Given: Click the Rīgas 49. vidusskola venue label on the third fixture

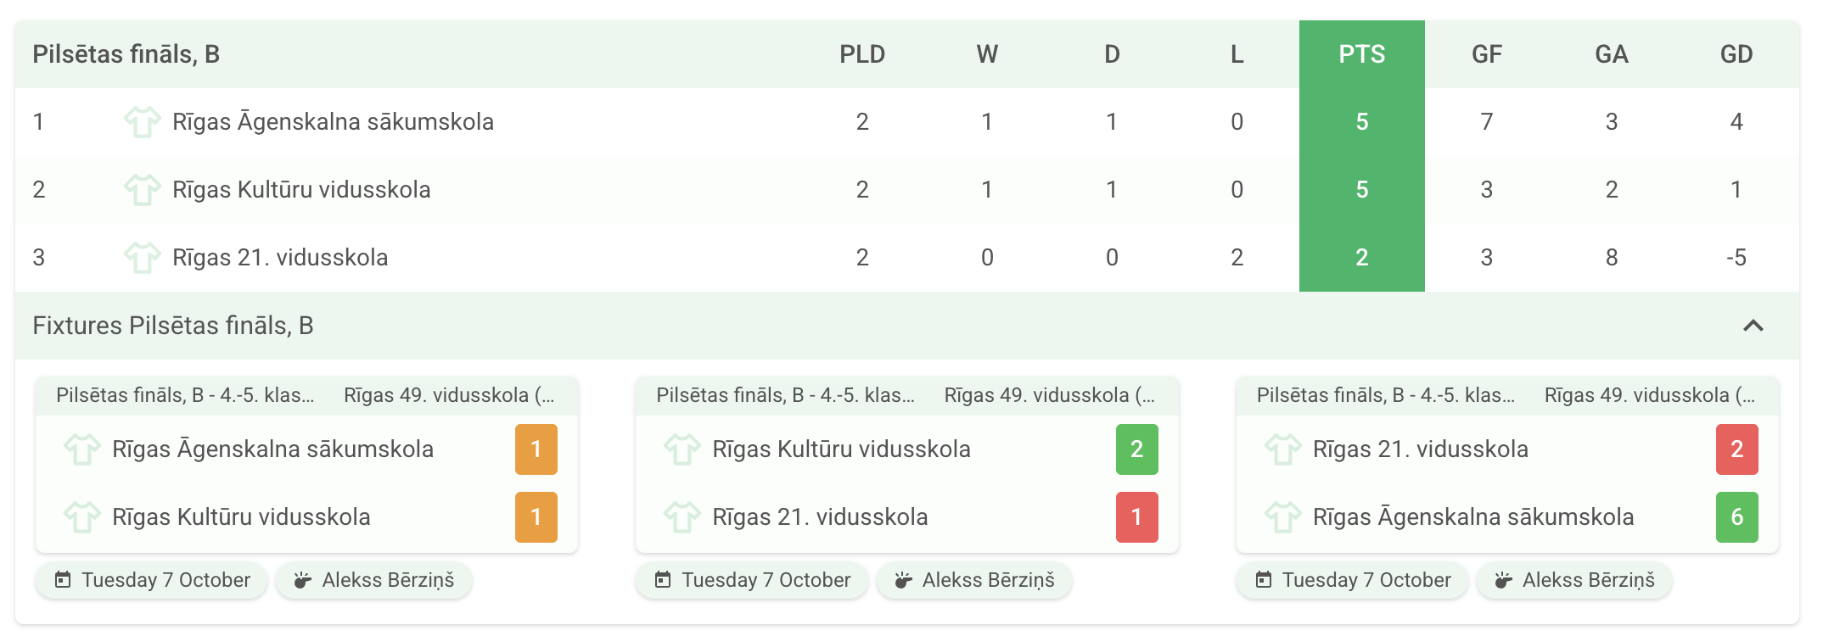Looking at the screenshot, I should click(x=1649, y=395).
